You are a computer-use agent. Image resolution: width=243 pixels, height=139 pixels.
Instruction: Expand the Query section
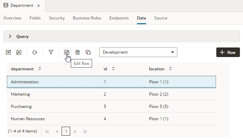10,36
